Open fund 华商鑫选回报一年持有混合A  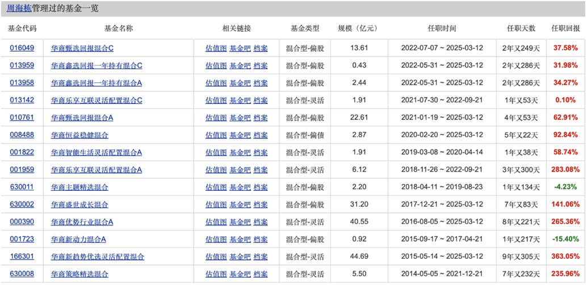click(97, 83)
